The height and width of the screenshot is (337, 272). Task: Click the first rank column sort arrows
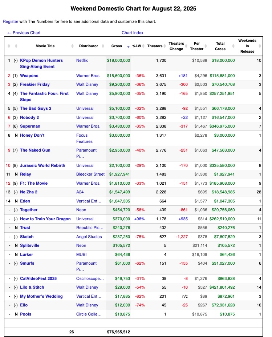coord(9,46)
